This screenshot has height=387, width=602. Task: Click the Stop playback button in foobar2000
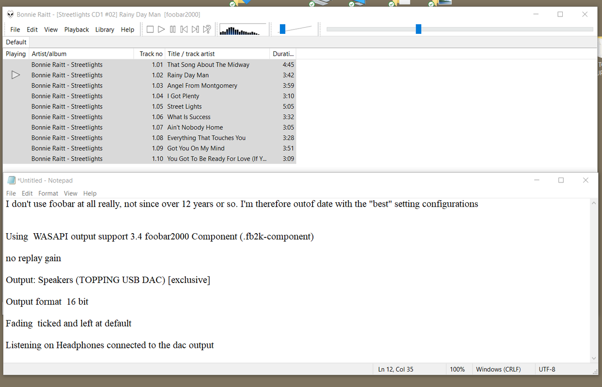pyautogui.click(x=150, y=30)
